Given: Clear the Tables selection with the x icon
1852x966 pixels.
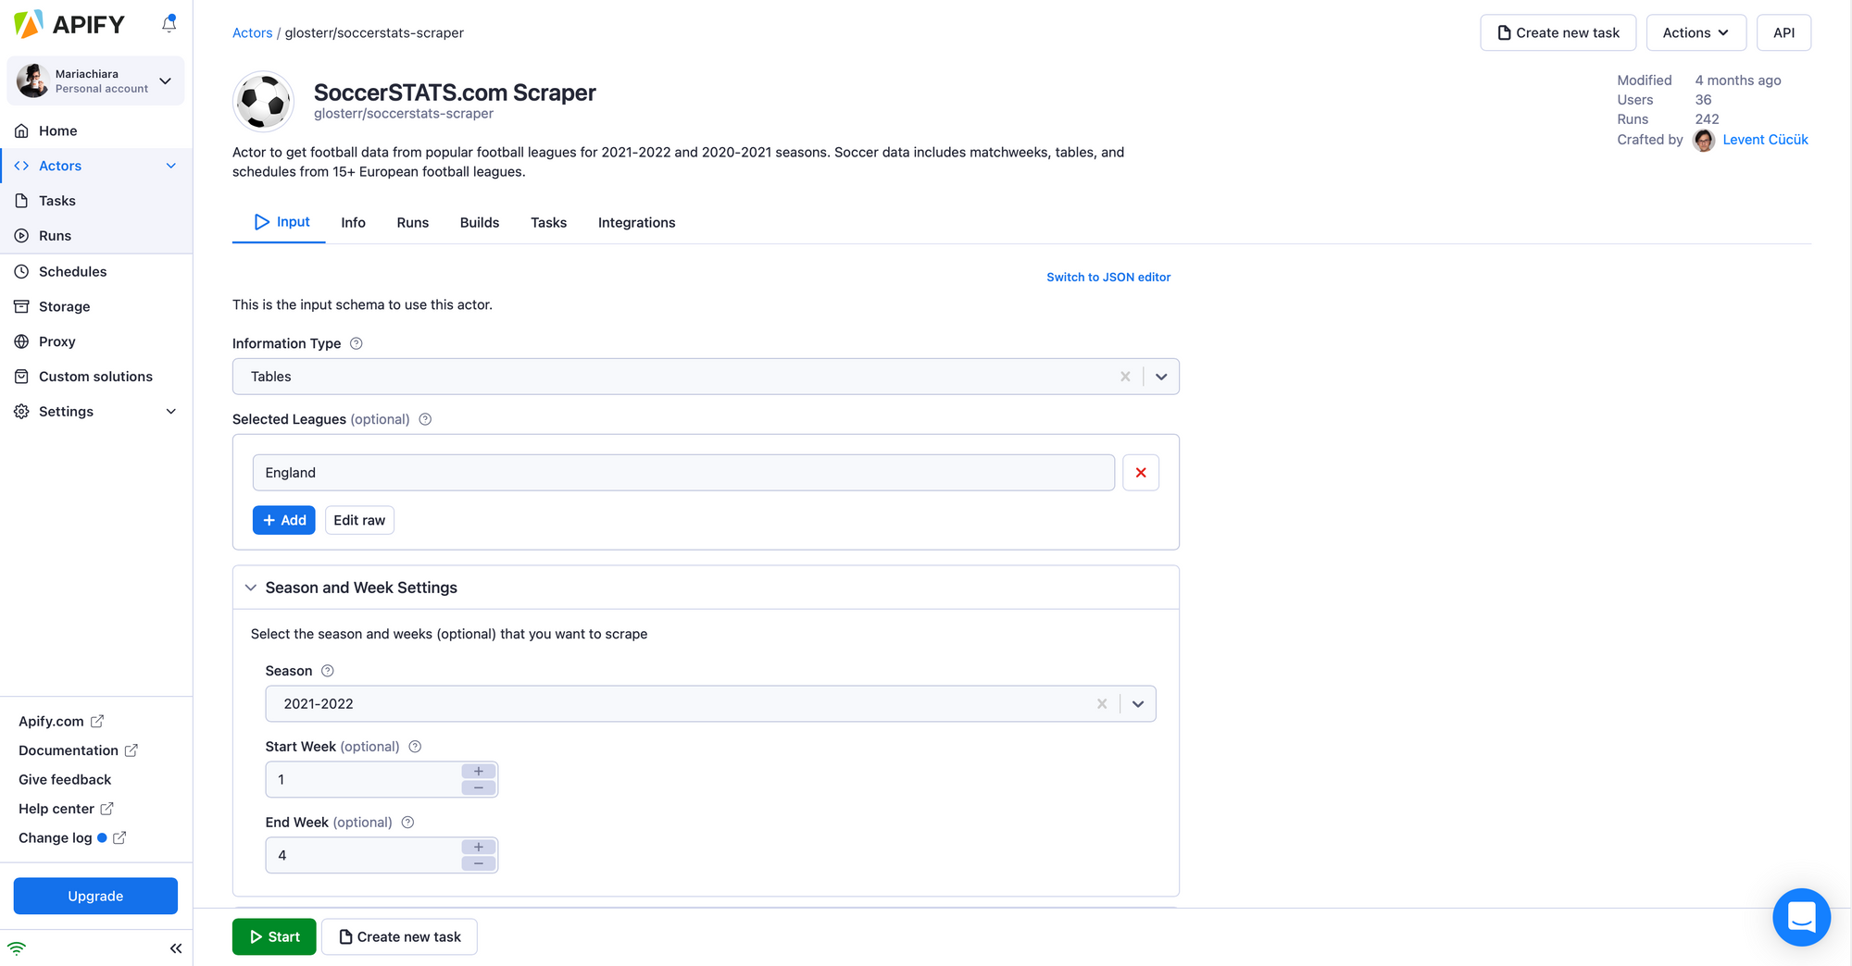Looking at the screenshot, I should point(1125,377).
